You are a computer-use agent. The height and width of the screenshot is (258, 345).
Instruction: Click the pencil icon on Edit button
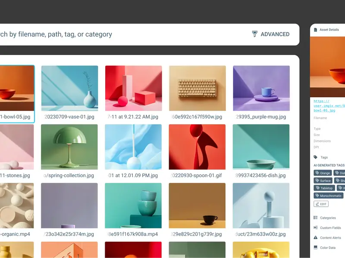317,204
